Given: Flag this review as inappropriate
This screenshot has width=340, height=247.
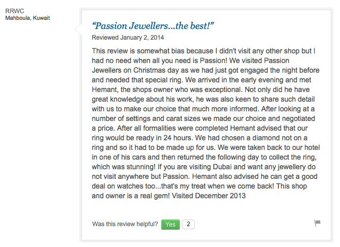Looking at the screenshot, I should (x=318, y=223).
